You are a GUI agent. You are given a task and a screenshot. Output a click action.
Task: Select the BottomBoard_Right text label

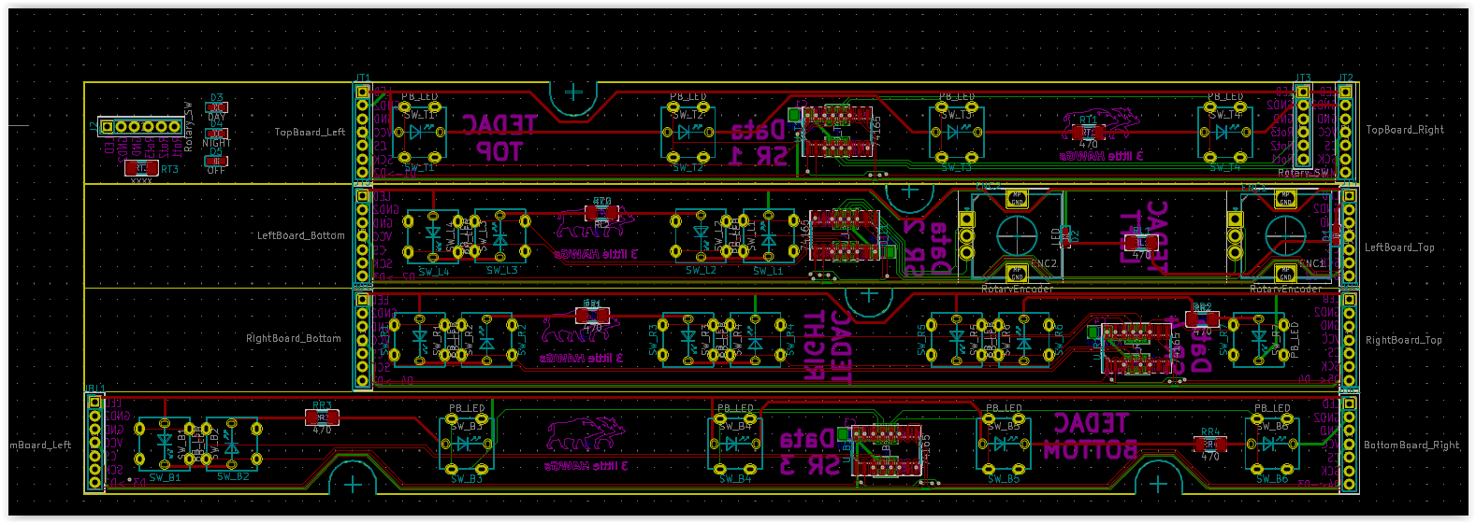[x=1411, y=445]
